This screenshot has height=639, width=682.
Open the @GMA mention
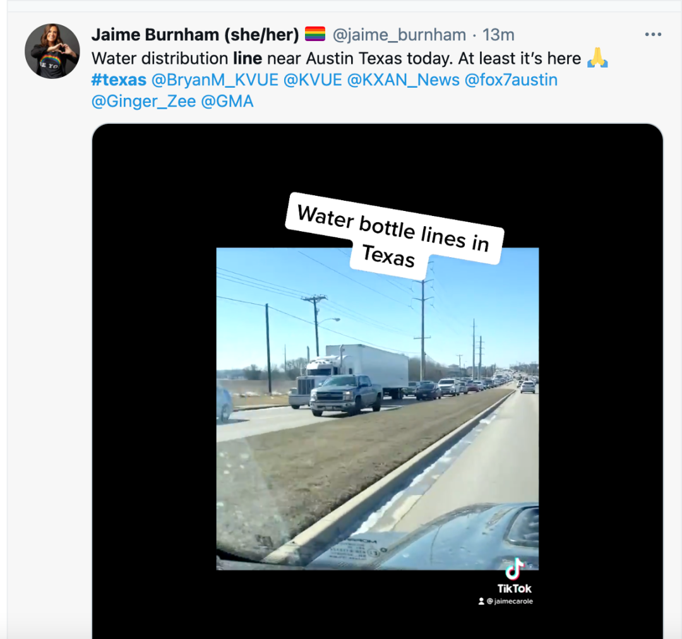click(227, 102)
